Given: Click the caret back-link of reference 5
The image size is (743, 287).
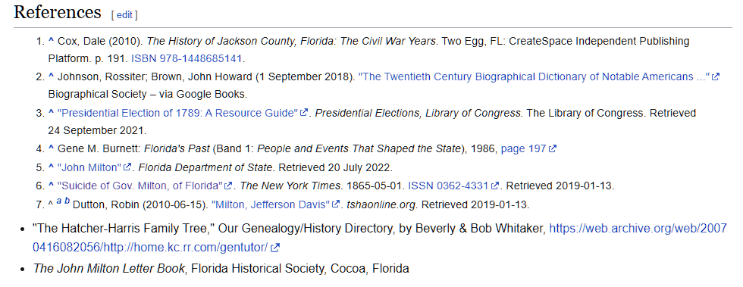Looking at the screenshot, I should coord(51,167).
